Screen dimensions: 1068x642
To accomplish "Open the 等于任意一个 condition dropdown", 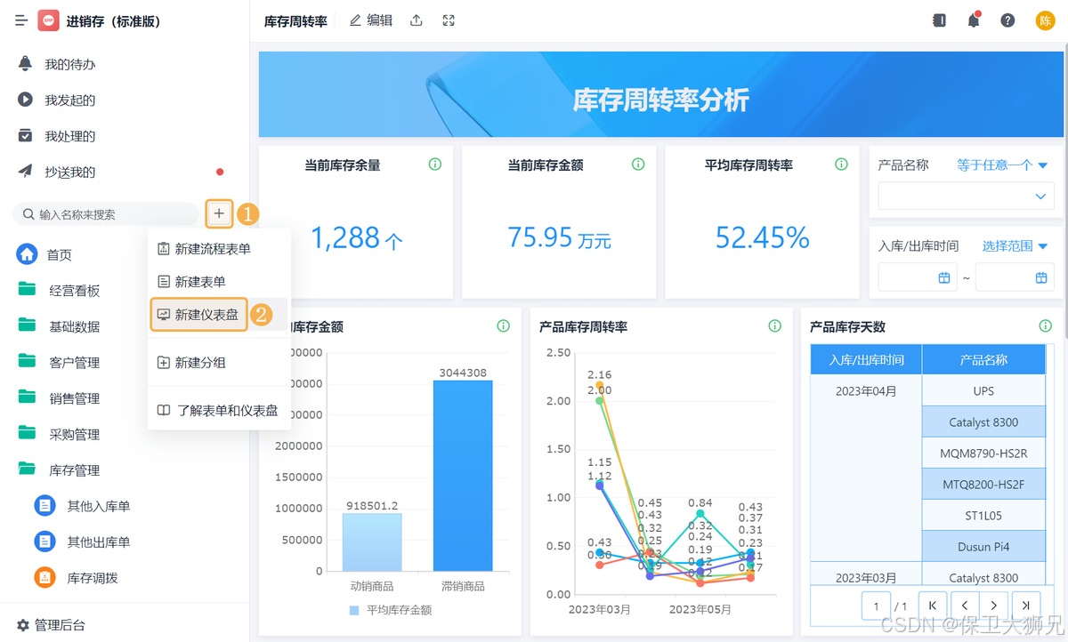I will [1002, 165].
